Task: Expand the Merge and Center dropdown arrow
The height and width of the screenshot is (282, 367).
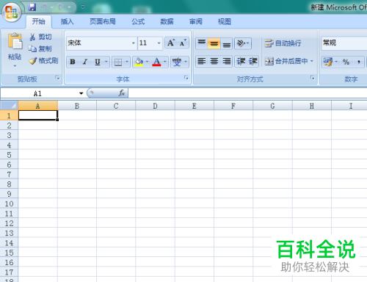Action: point(312,61)
